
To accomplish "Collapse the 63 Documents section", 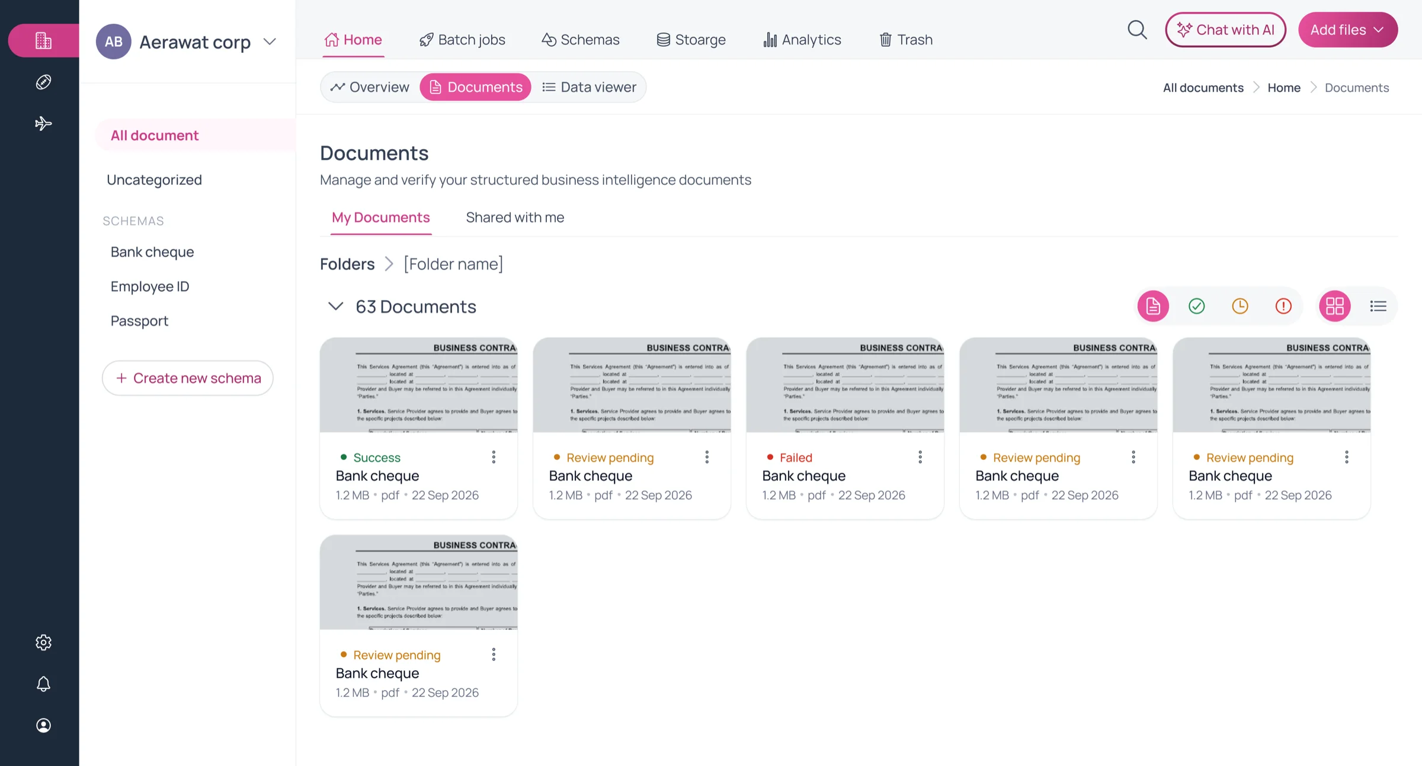I will [x=336, y=306].
